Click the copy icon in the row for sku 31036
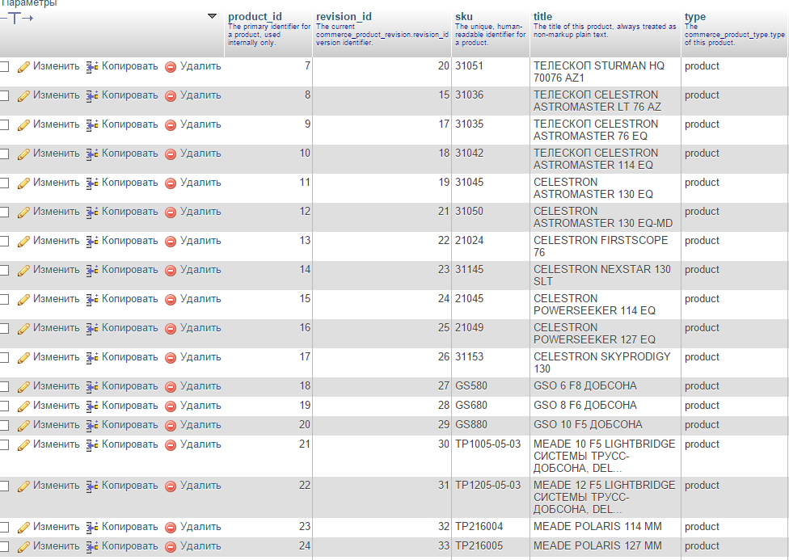 92,96
